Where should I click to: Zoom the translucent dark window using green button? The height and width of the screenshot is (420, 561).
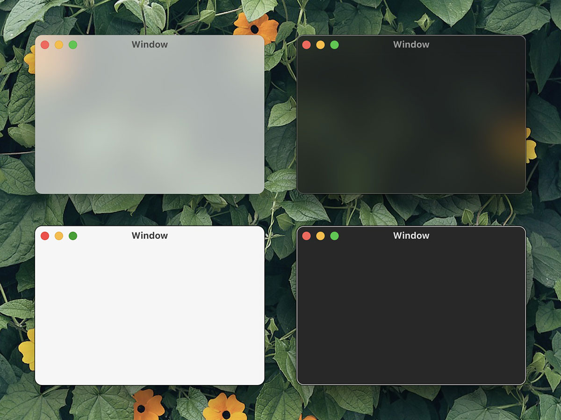click(334, 45)
